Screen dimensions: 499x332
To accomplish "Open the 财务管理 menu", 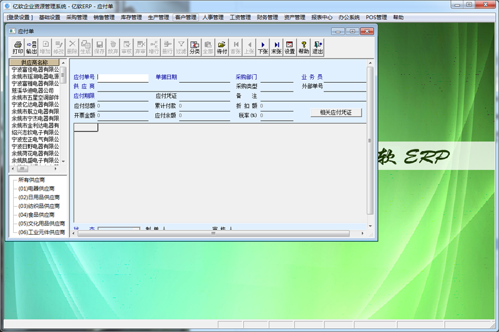I will (x=268, y=17).
